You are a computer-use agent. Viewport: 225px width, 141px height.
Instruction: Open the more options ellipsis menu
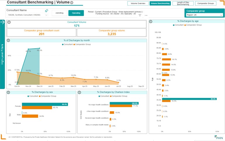tap(146, 15)
